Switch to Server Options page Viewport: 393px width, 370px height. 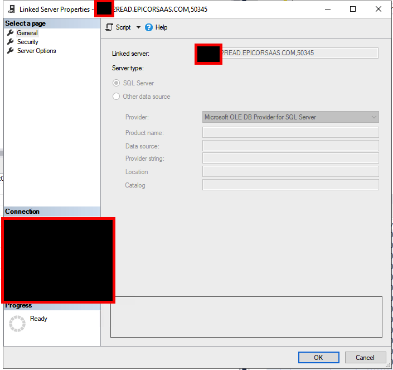36,51
